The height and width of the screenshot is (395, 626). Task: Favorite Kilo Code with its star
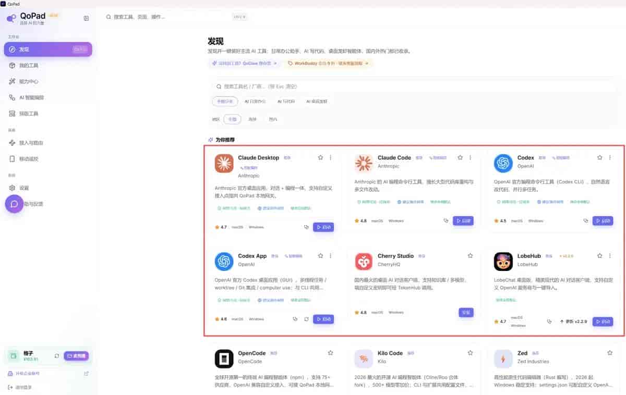point(470,353)
